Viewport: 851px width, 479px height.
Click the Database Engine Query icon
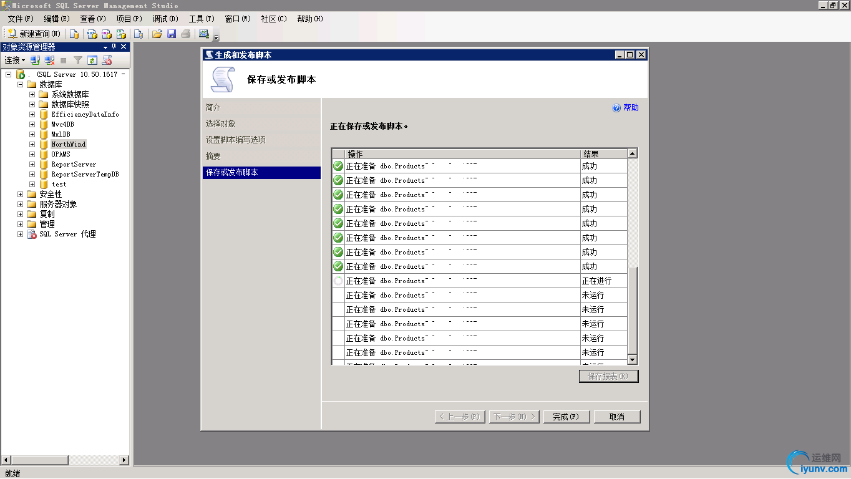point(74,34)
